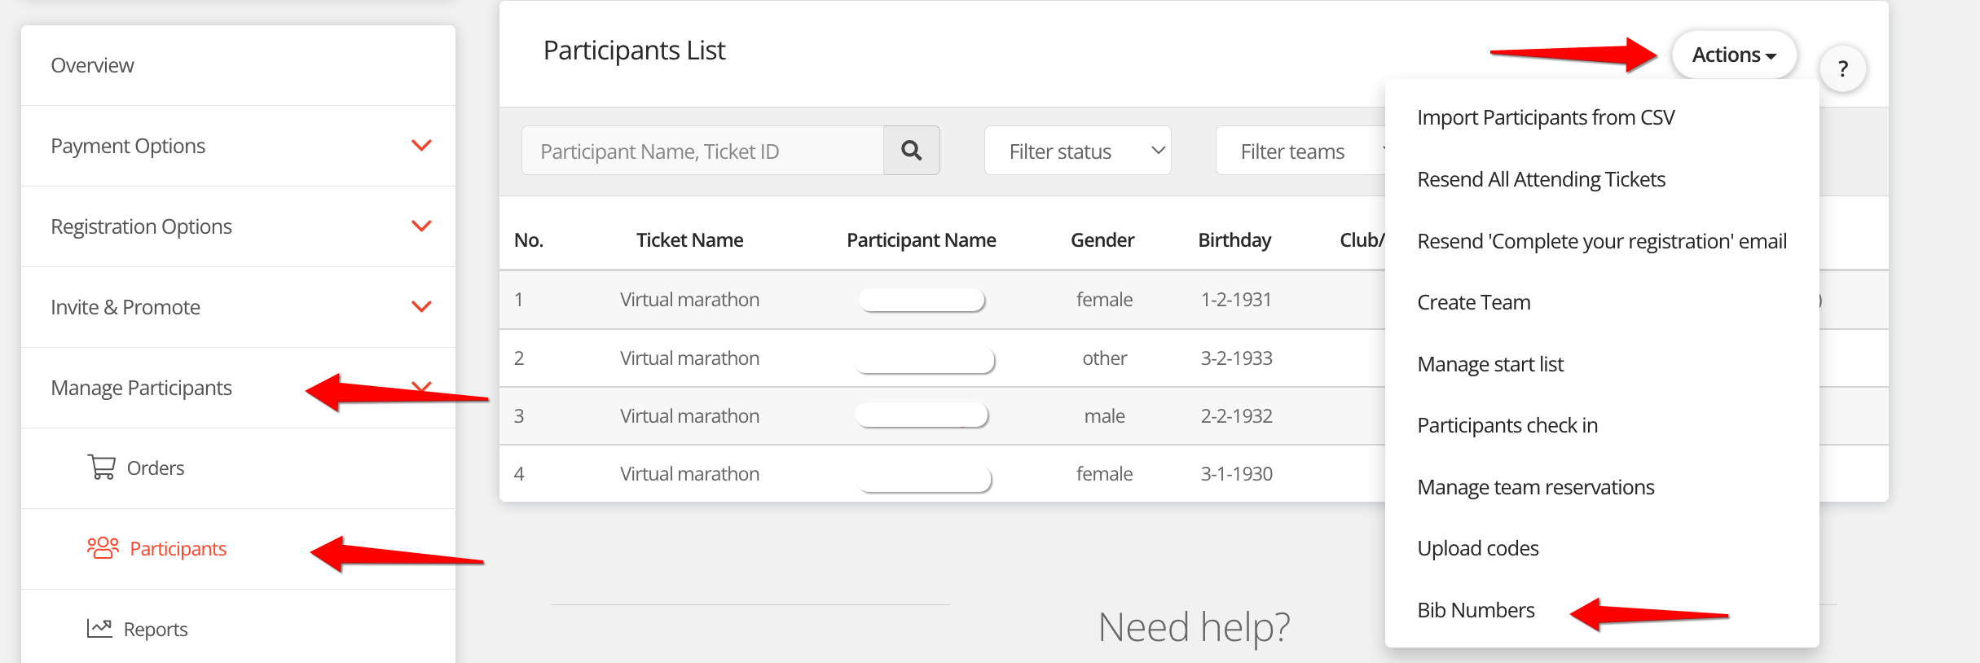Choose Create Team in the menu
1980x663 pixels.
coord(1473,302)
